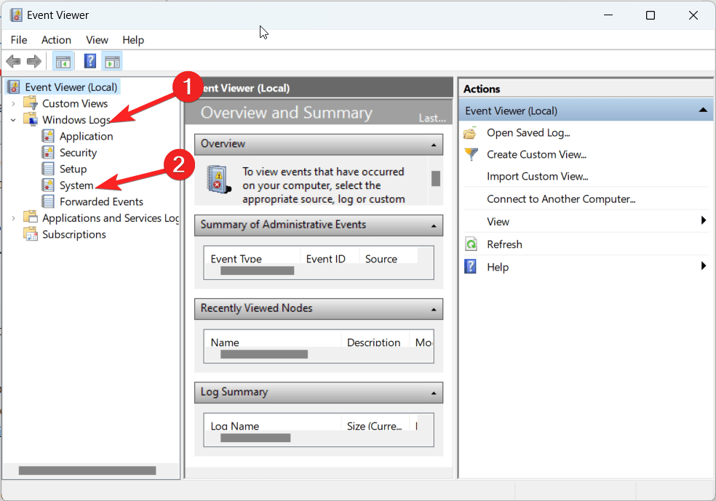Toggle the Show/Hide Action Pane toolbar icon
Image resolution: width=716 pixels, height=501 pixels.
(x=112, y=61)
